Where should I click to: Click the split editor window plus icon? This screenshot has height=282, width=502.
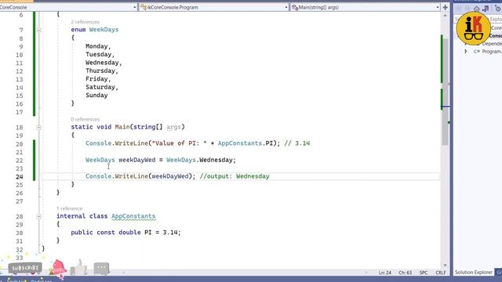coord(445,7)
